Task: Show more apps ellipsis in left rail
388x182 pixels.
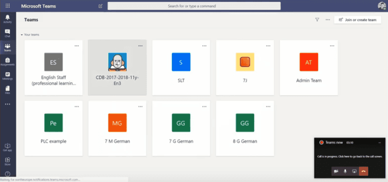Action: point(7,104)
